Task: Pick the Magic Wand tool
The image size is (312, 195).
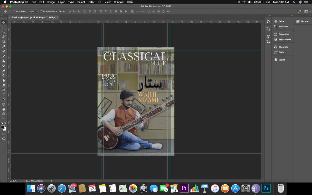Action: tap(4, 37)
